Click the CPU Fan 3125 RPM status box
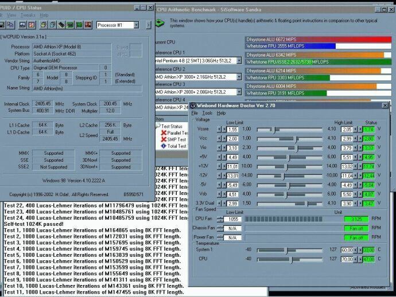Viewport: 396px width, 297px height. [356, 219]
